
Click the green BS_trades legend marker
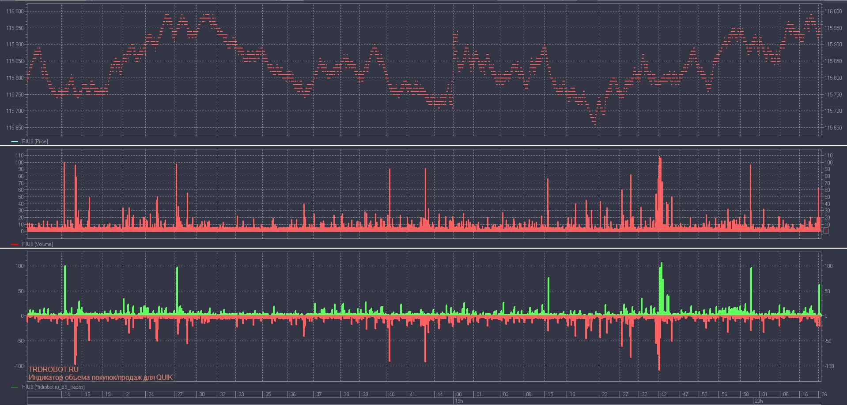click(x=15, y=387)
